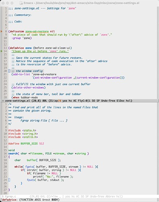The width and height of the screenshot is (159, 202).
Task: Click the 'printf' call on line 23
Action: [x=38, y=177]
